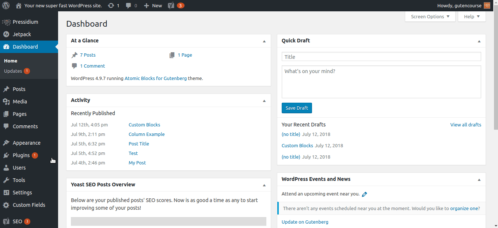Click the Pressidium sidebar icon

(x=6, y=22)
